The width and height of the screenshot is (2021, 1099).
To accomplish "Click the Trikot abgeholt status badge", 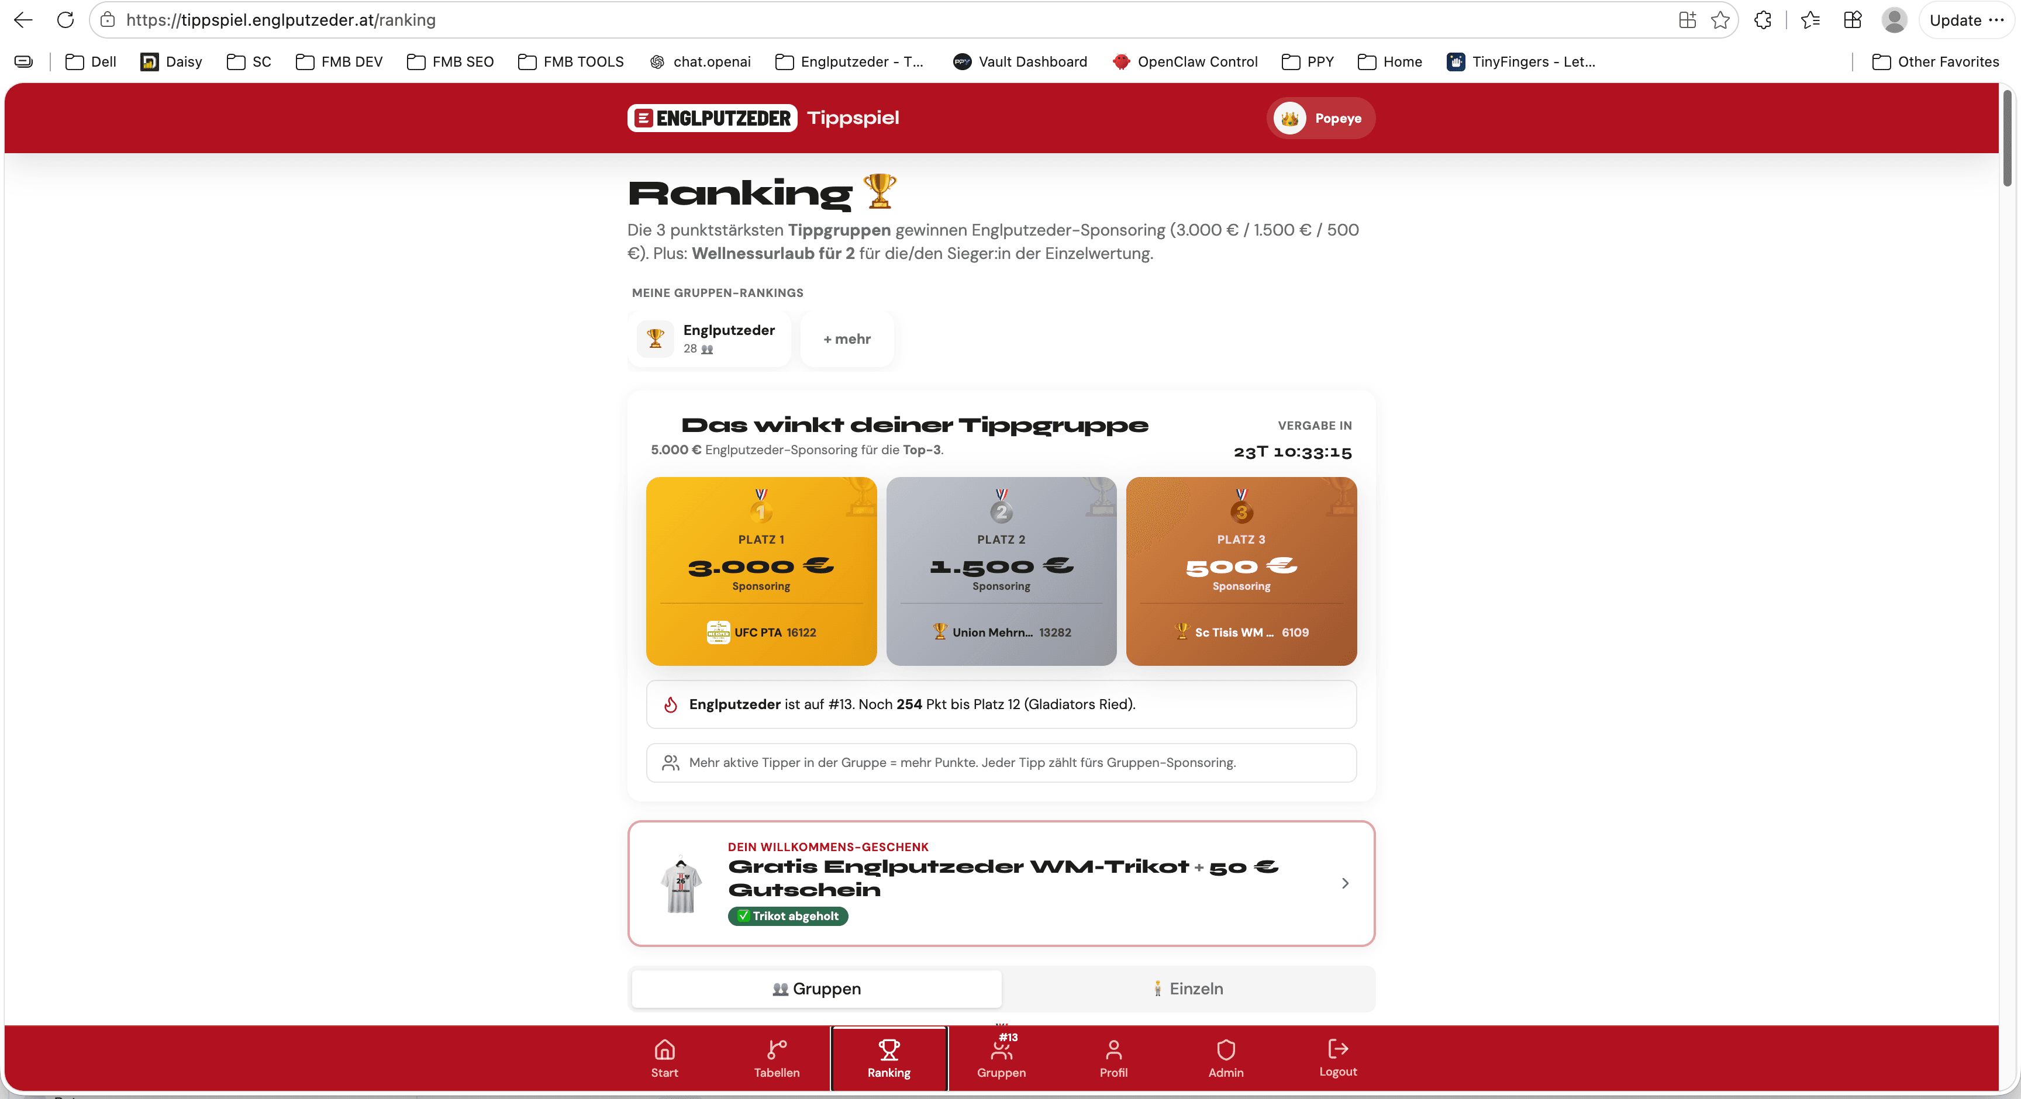I will 788,916.
